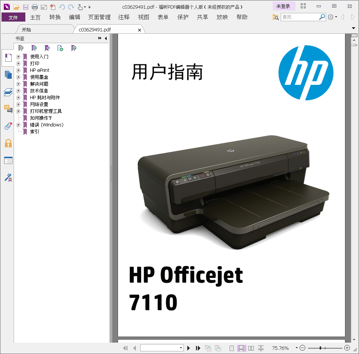Expand the 打印 bookmark node
Screen dimensions: 359x354
pyautogui.click(x=18, y=64)
